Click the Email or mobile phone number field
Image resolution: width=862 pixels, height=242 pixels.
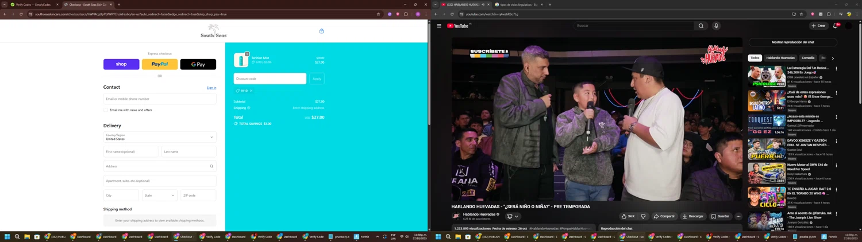[x=160, y=99]
